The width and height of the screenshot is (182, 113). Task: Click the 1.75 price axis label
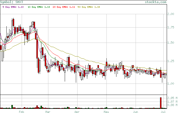pos(171,27)
